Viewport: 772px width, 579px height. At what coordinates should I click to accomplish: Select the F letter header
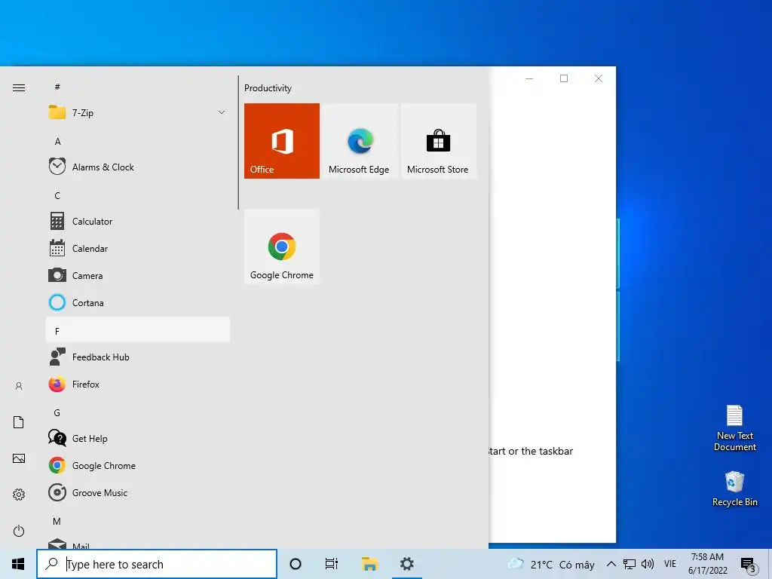(x=138, y=330)
